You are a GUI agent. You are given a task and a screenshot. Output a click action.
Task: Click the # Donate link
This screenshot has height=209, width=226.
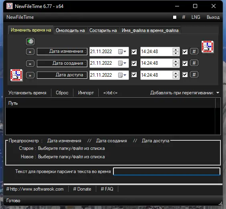tap(82, 189)
